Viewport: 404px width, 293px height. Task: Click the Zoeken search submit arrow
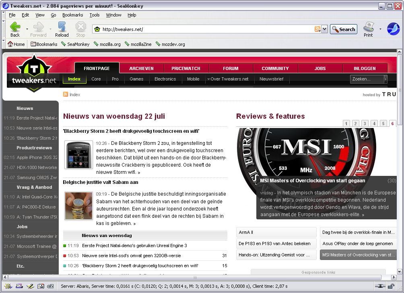point(385,79)
